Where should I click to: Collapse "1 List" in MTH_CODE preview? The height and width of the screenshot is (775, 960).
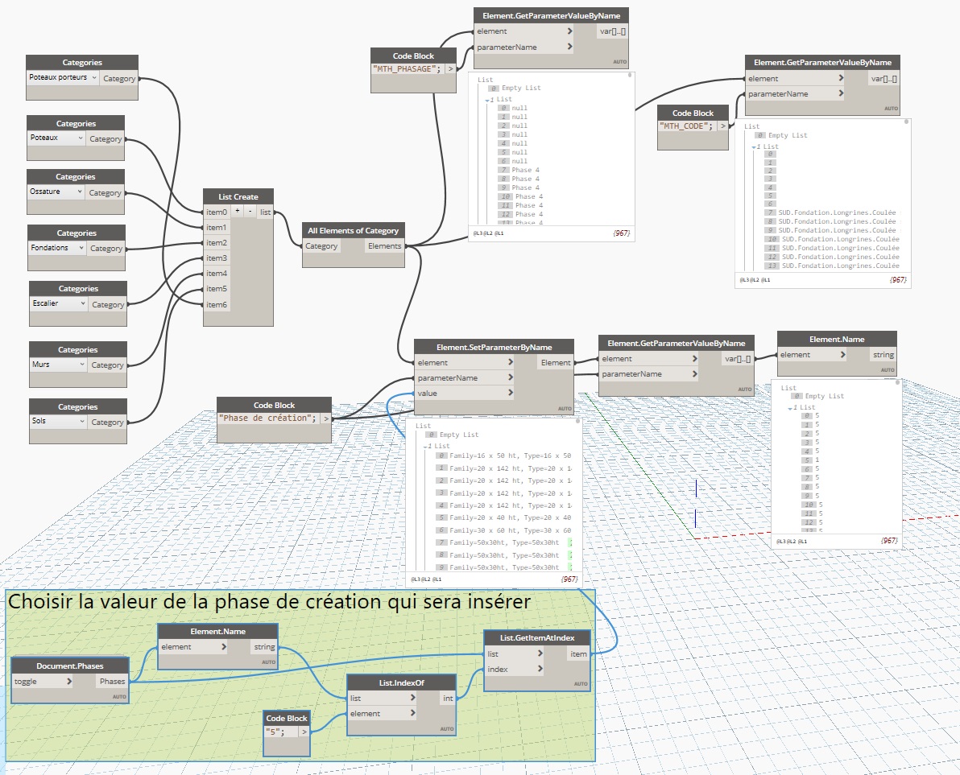click(755, 147)
